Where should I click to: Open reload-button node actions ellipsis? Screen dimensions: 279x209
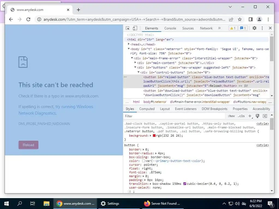125,77
